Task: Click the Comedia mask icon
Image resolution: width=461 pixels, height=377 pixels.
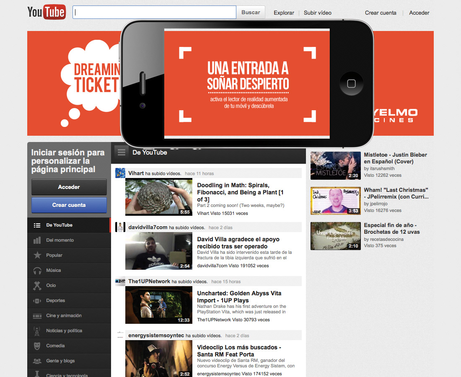Action: click(37, 346)
